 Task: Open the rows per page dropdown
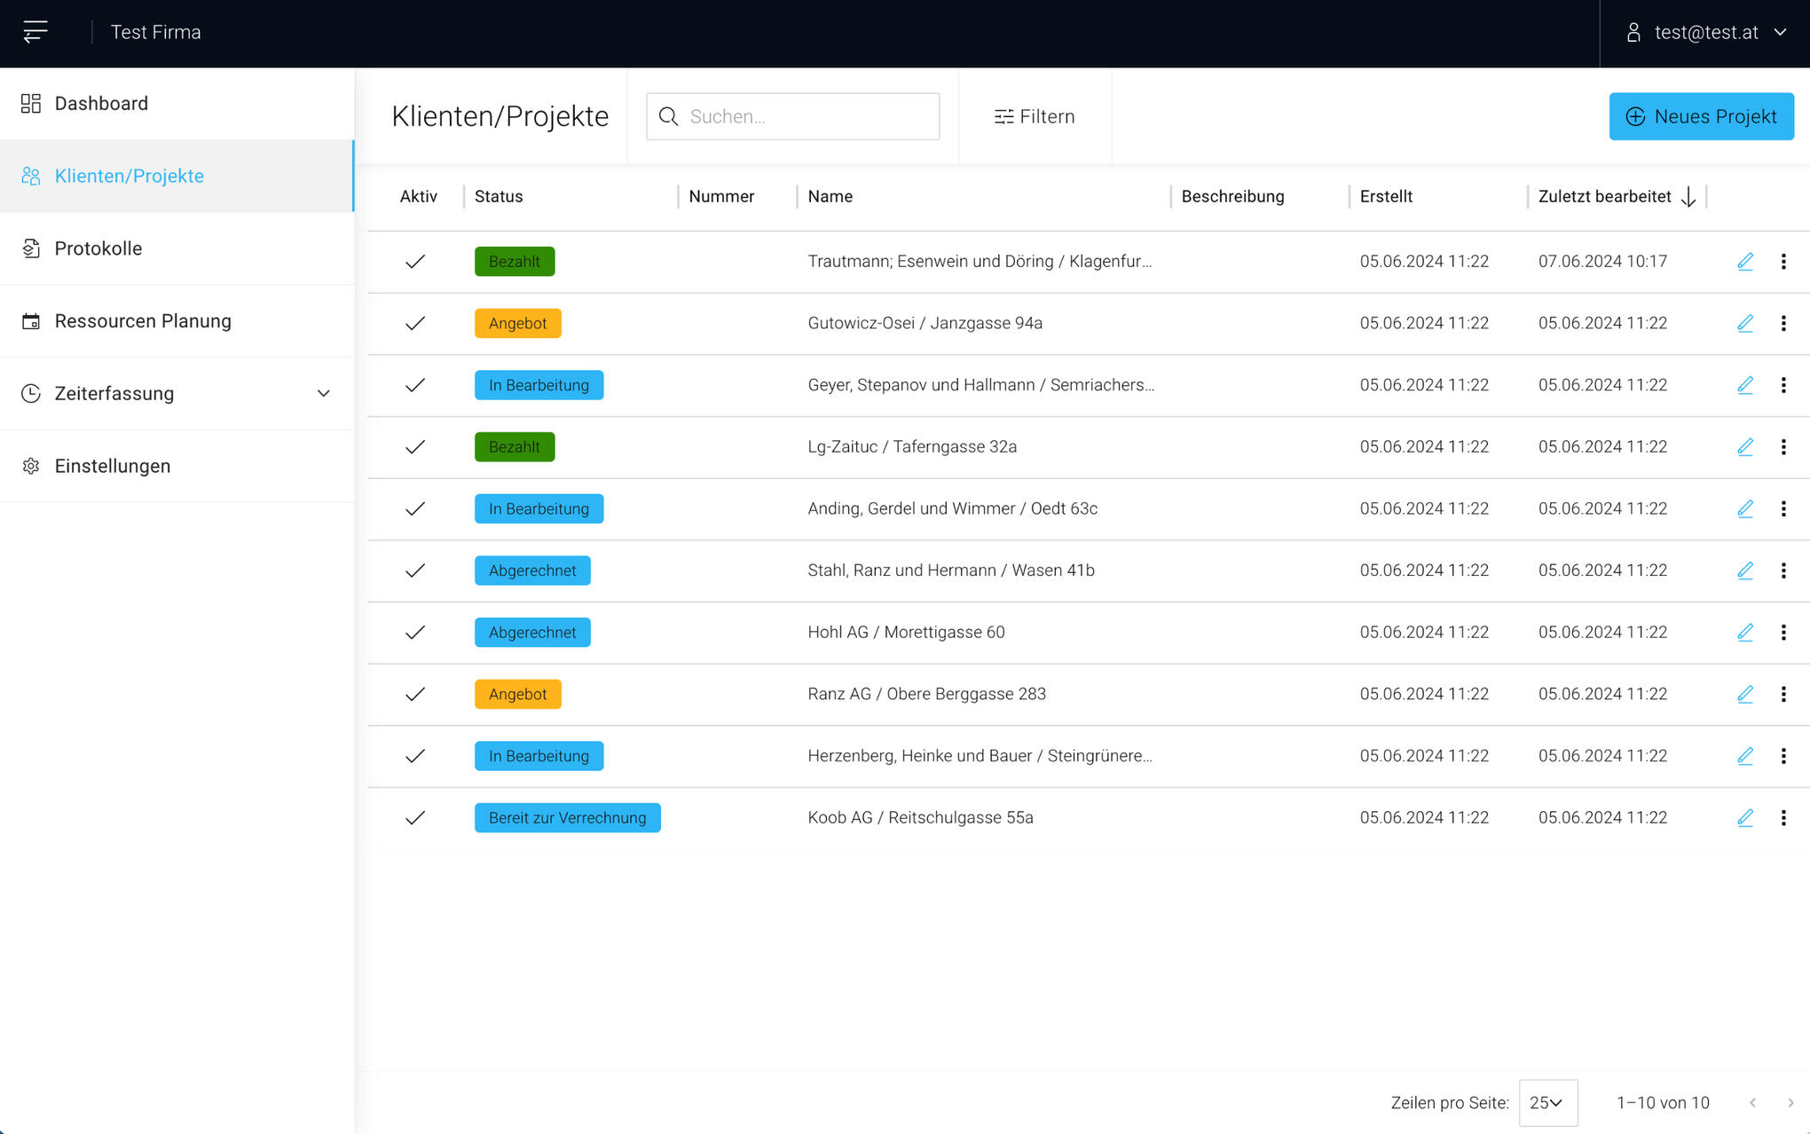[1547, 1103]
